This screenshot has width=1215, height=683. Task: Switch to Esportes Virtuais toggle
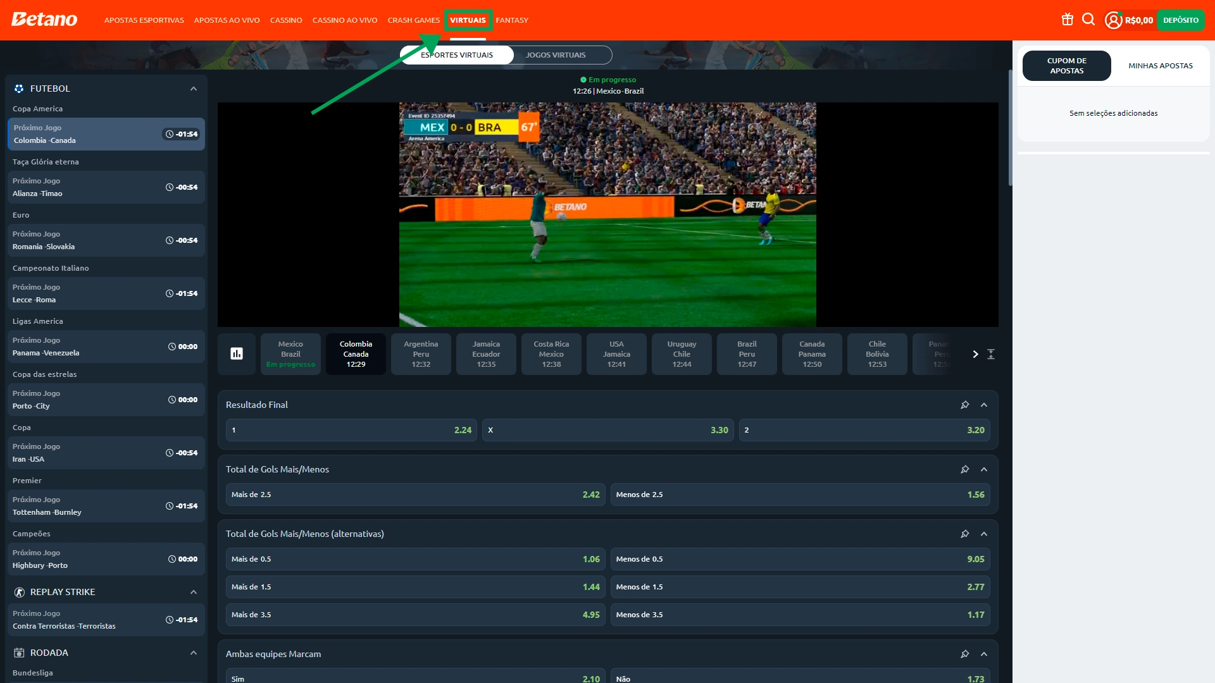pos(457,55)
